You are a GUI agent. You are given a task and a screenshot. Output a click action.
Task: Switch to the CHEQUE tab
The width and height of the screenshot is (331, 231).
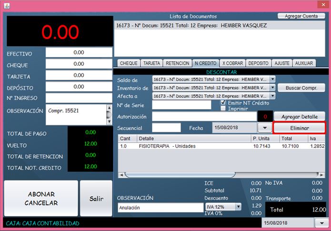[x=129, y=63]
